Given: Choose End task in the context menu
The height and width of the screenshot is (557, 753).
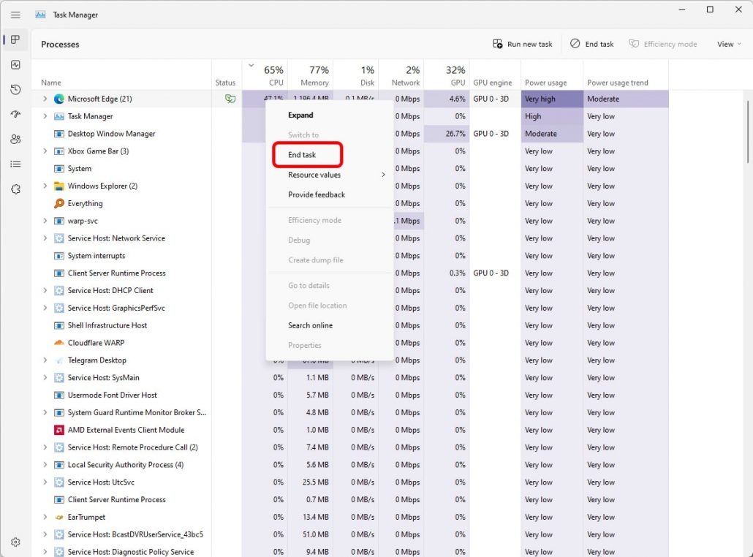Looking at the screenshot, I should [303, 155].
